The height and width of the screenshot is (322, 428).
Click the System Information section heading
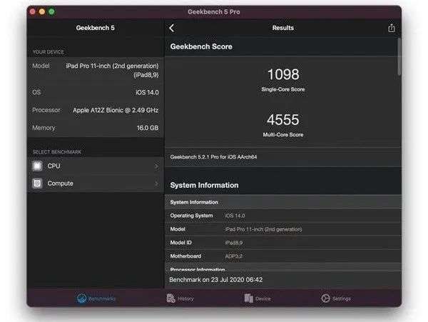[x=204, y=185]
